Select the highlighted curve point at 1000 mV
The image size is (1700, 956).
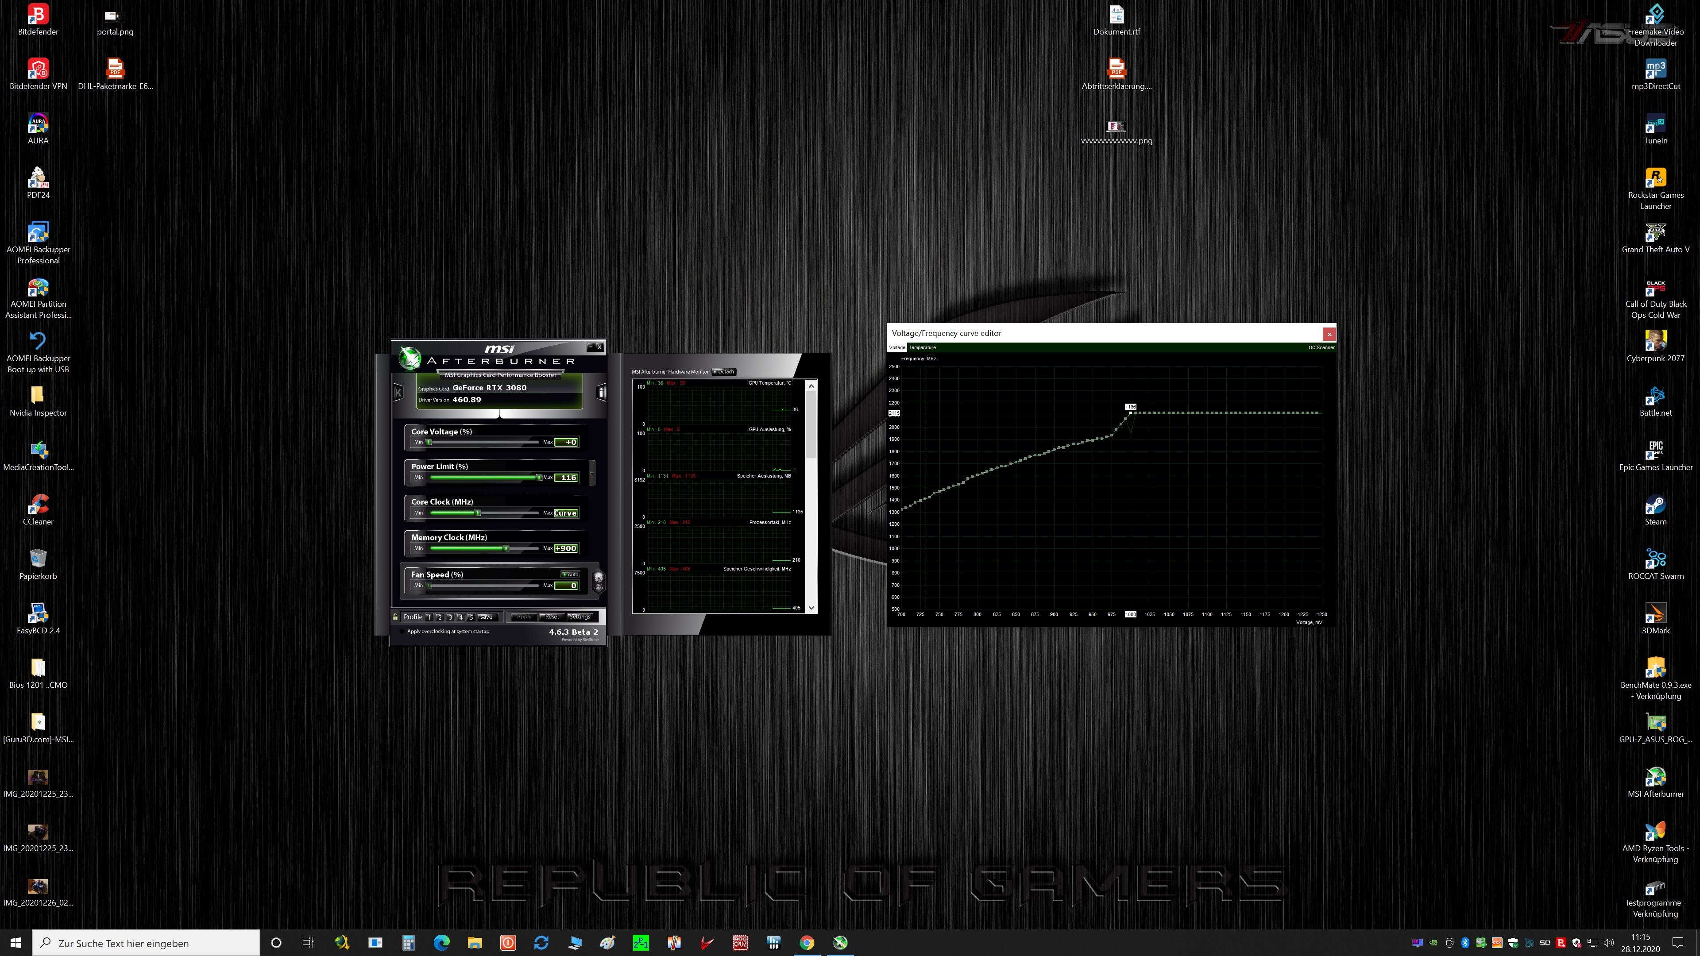[x=1131, y=413]
